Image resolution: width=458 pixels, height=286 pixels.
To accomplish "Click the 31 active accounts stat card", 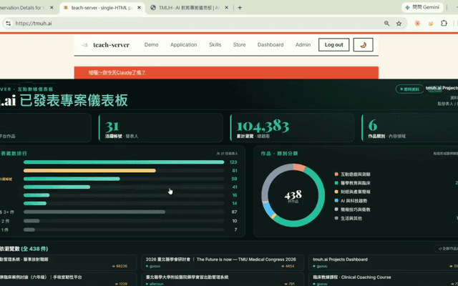I will click(x=160, y=128).
